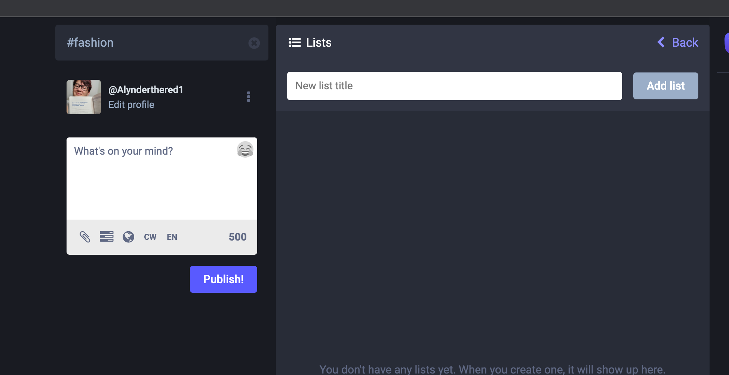
Task: Click the Edit profile link
Action: [131, 105]
